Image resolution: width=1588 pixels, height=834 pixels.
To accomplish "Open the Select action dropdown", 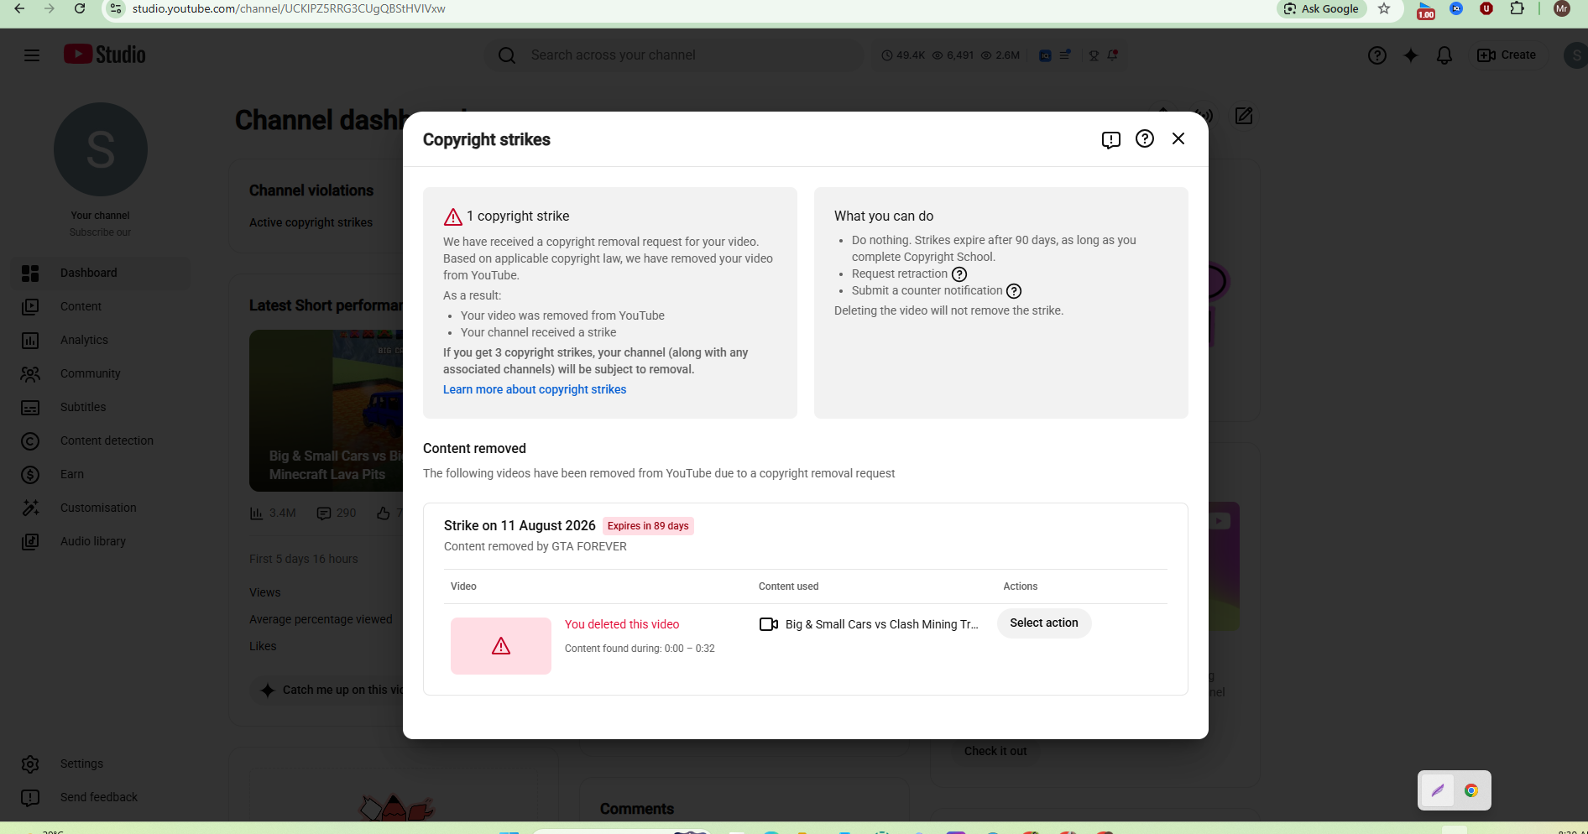I will tap(1044, 623).
